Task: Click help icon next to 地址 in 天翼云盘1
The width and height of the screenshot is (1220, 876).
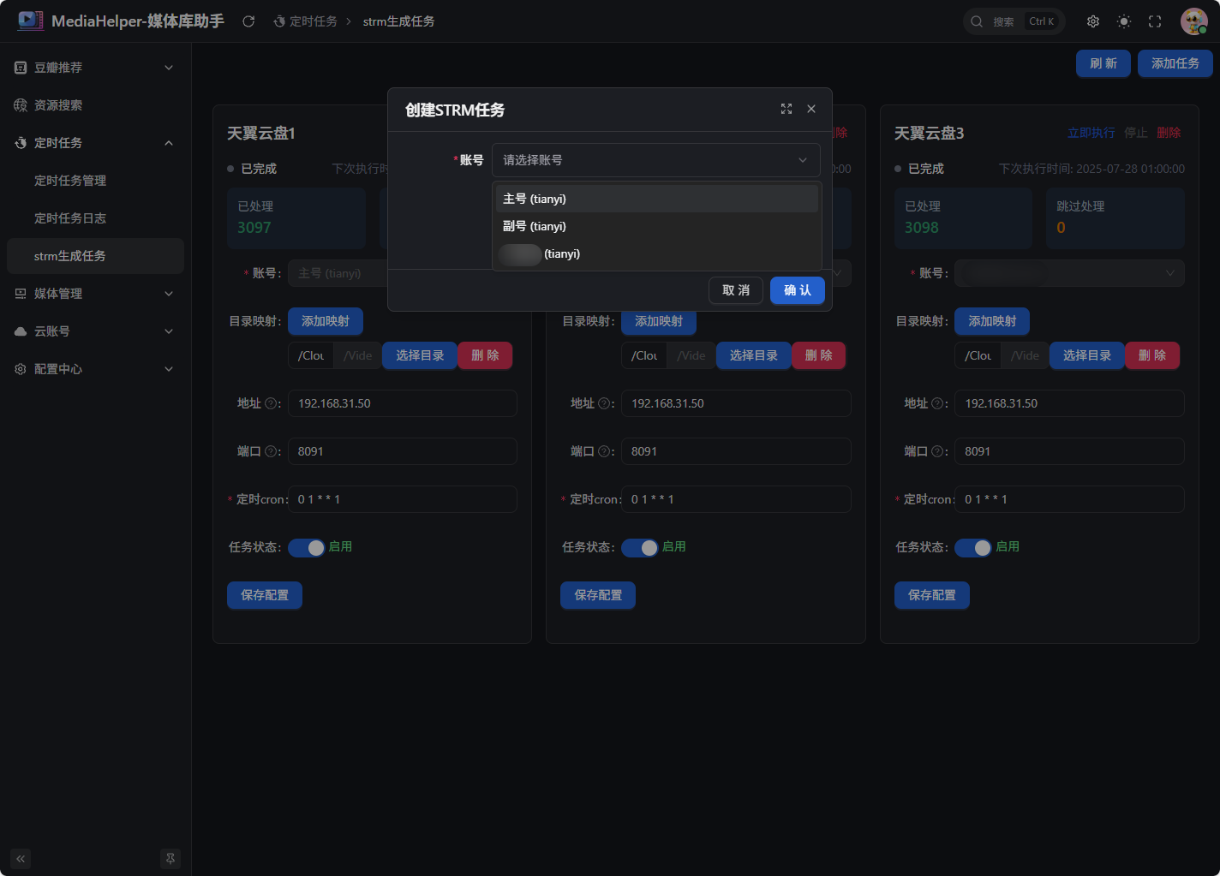Action: click(x=271, y=403)
